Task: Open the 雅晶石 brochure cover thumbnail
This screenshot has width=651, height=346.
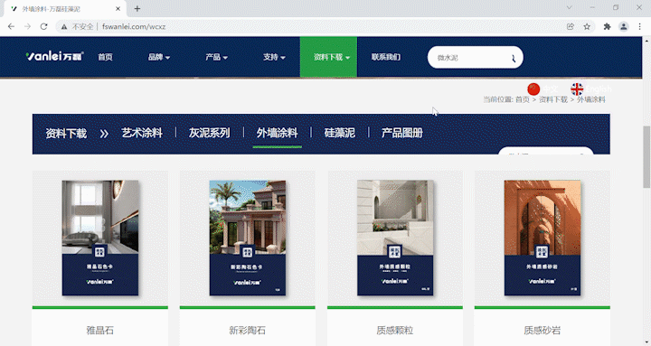Action: pos(100,238)
